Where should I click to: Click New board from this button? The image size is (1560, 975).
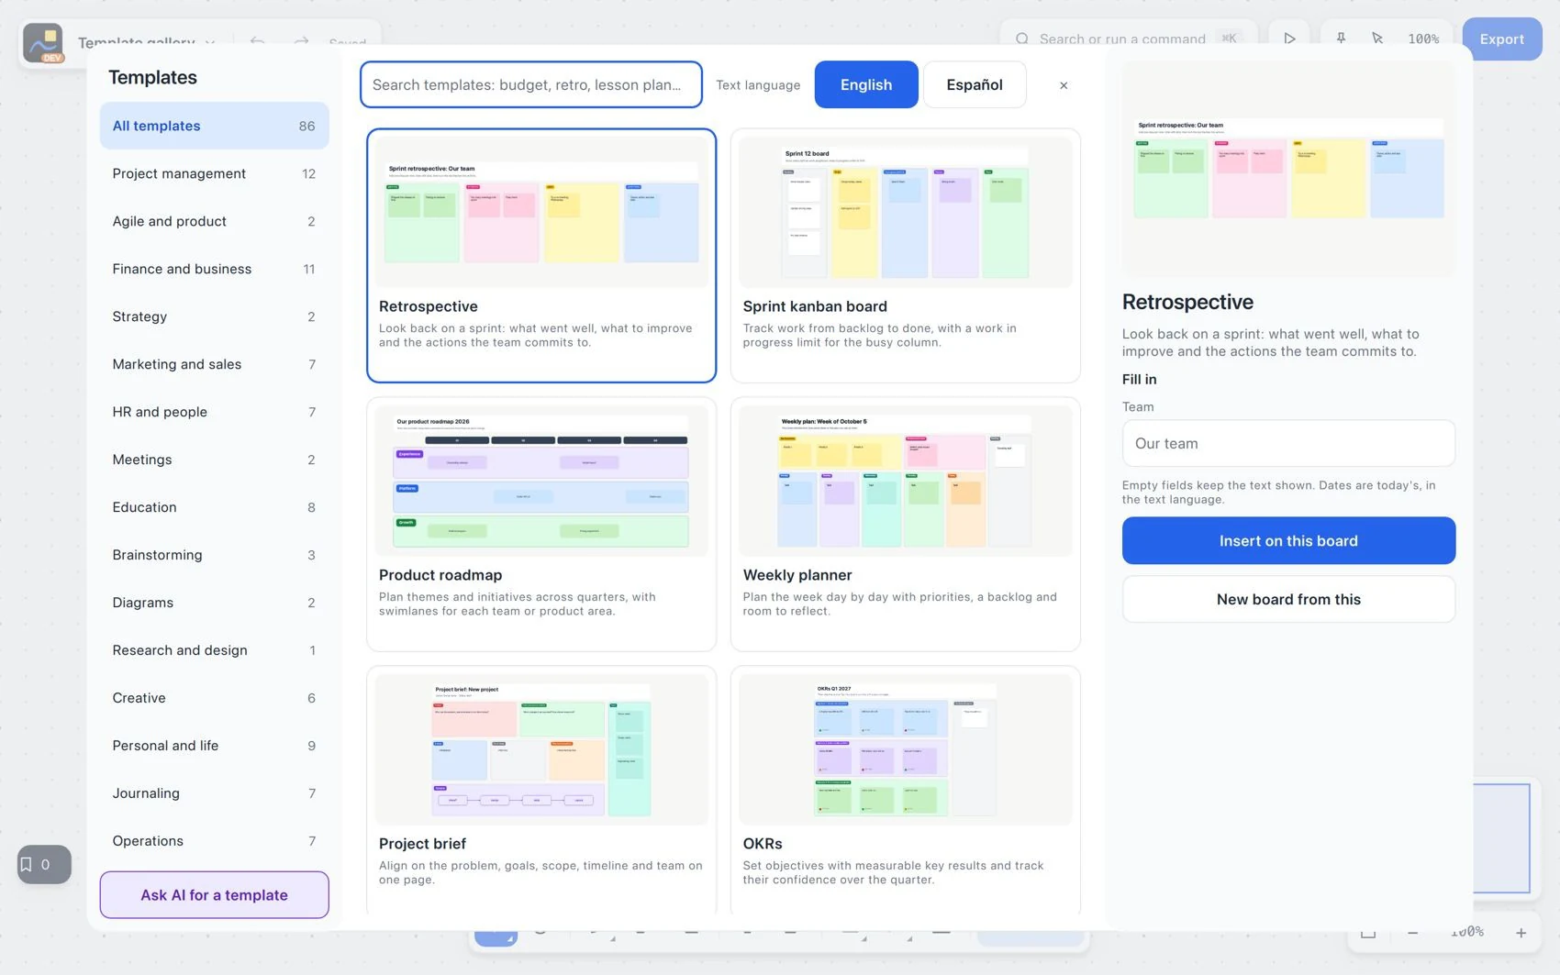(x=1288, y=599)
